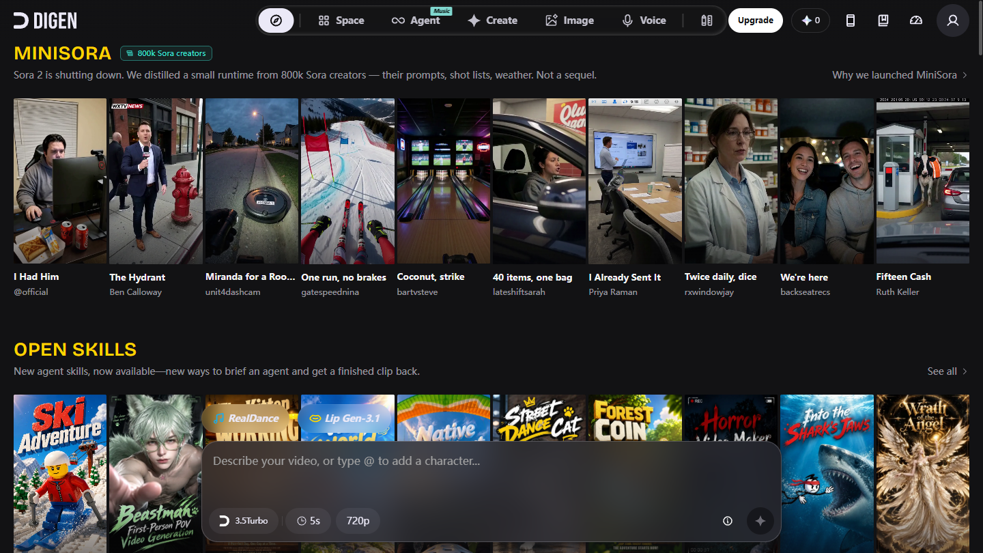Viewport: 983px width, 553px height.
Task: Open the book-style icon beside Voice
Action: pyautogui.click(x=707, y=20)
